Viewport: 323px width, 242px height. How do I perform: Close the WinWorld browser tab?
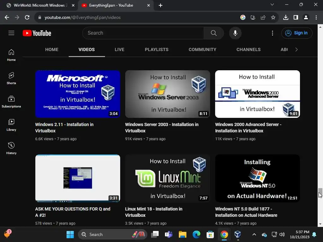(73, 5)
